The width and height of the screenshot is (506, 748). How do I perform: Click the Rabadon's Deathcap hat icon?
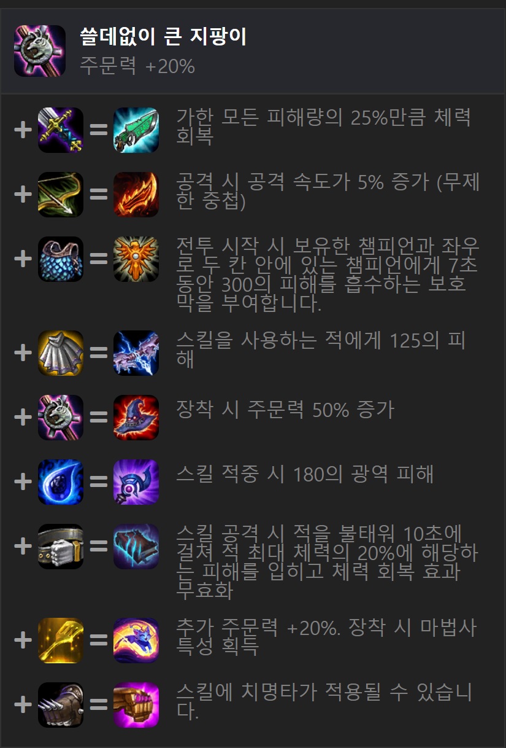(136, 418)
